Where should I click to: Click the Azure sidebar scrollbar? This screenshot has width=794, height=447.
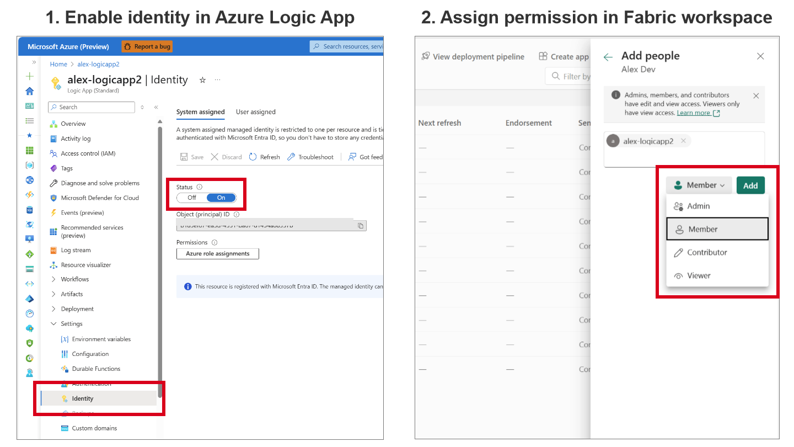click(160, 262)
